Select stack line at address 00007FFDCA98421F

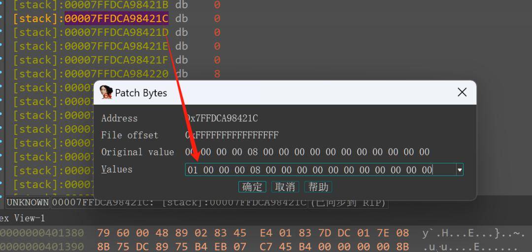[x=116, y=60]
